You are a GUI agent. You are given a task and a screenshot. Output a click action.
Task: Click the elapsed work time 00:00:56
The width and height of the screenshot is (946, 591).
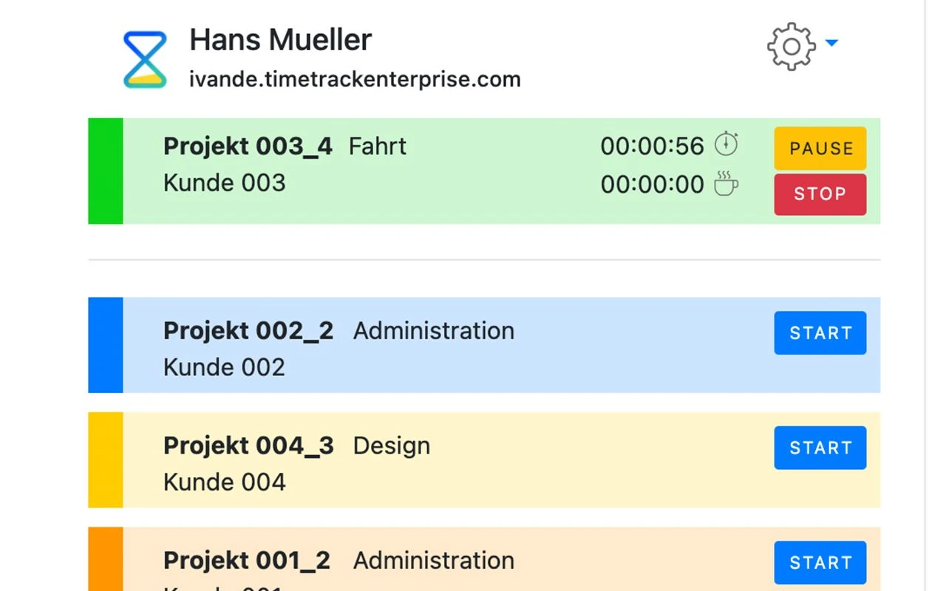click(652, 146)
